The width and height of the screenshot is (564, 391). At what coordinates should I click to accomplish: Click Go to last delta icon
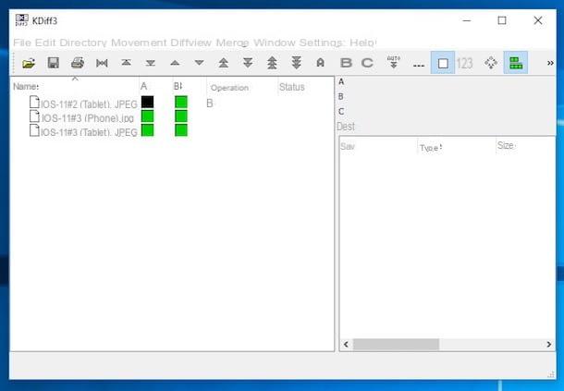(151, 63)
